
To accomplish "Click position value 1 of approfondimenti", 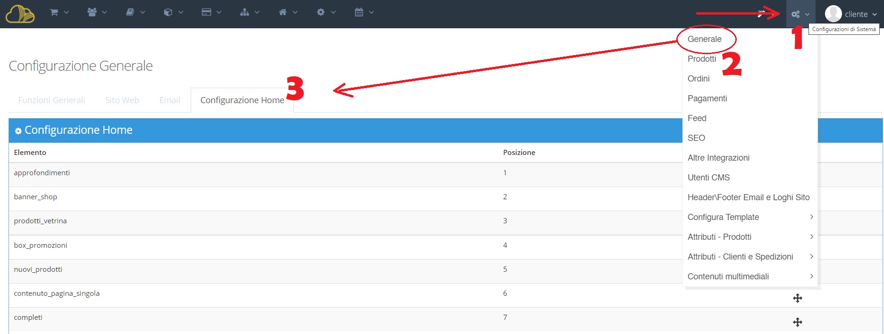I will [x=505, y=173].
